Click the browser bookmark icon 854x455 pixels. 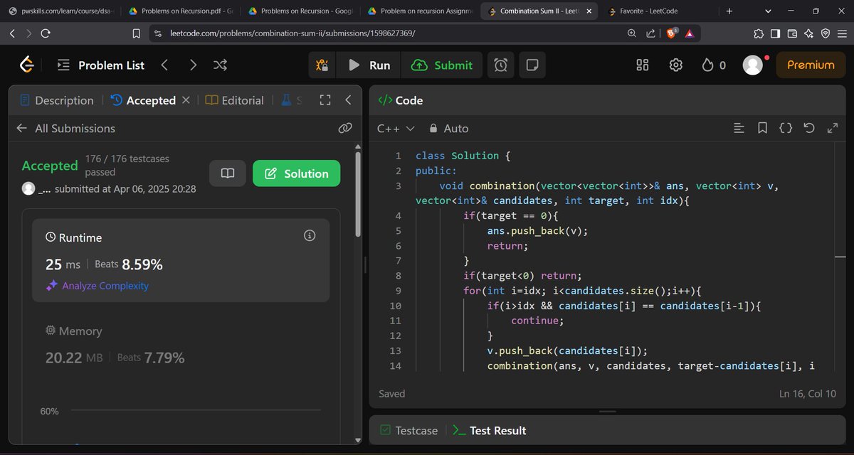pos(137,33)
